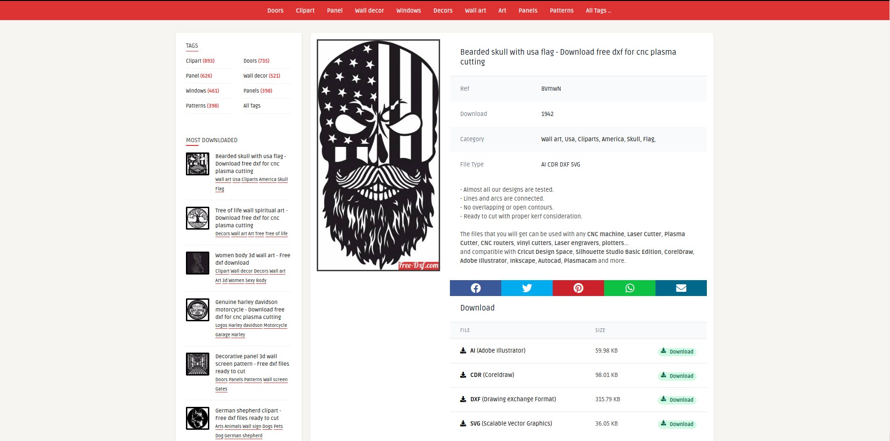Expand the Doors tag list
Image resolution: width=890 pixels, height=441 pixels.
click(x=275, y=10)
